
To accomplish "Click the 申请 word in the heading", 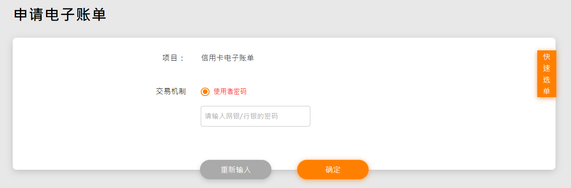I will (29, 15).
